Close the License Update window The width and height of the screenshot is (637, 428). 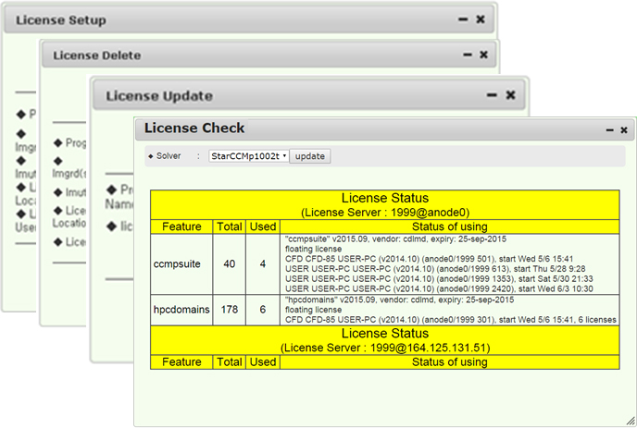(511, 95)
